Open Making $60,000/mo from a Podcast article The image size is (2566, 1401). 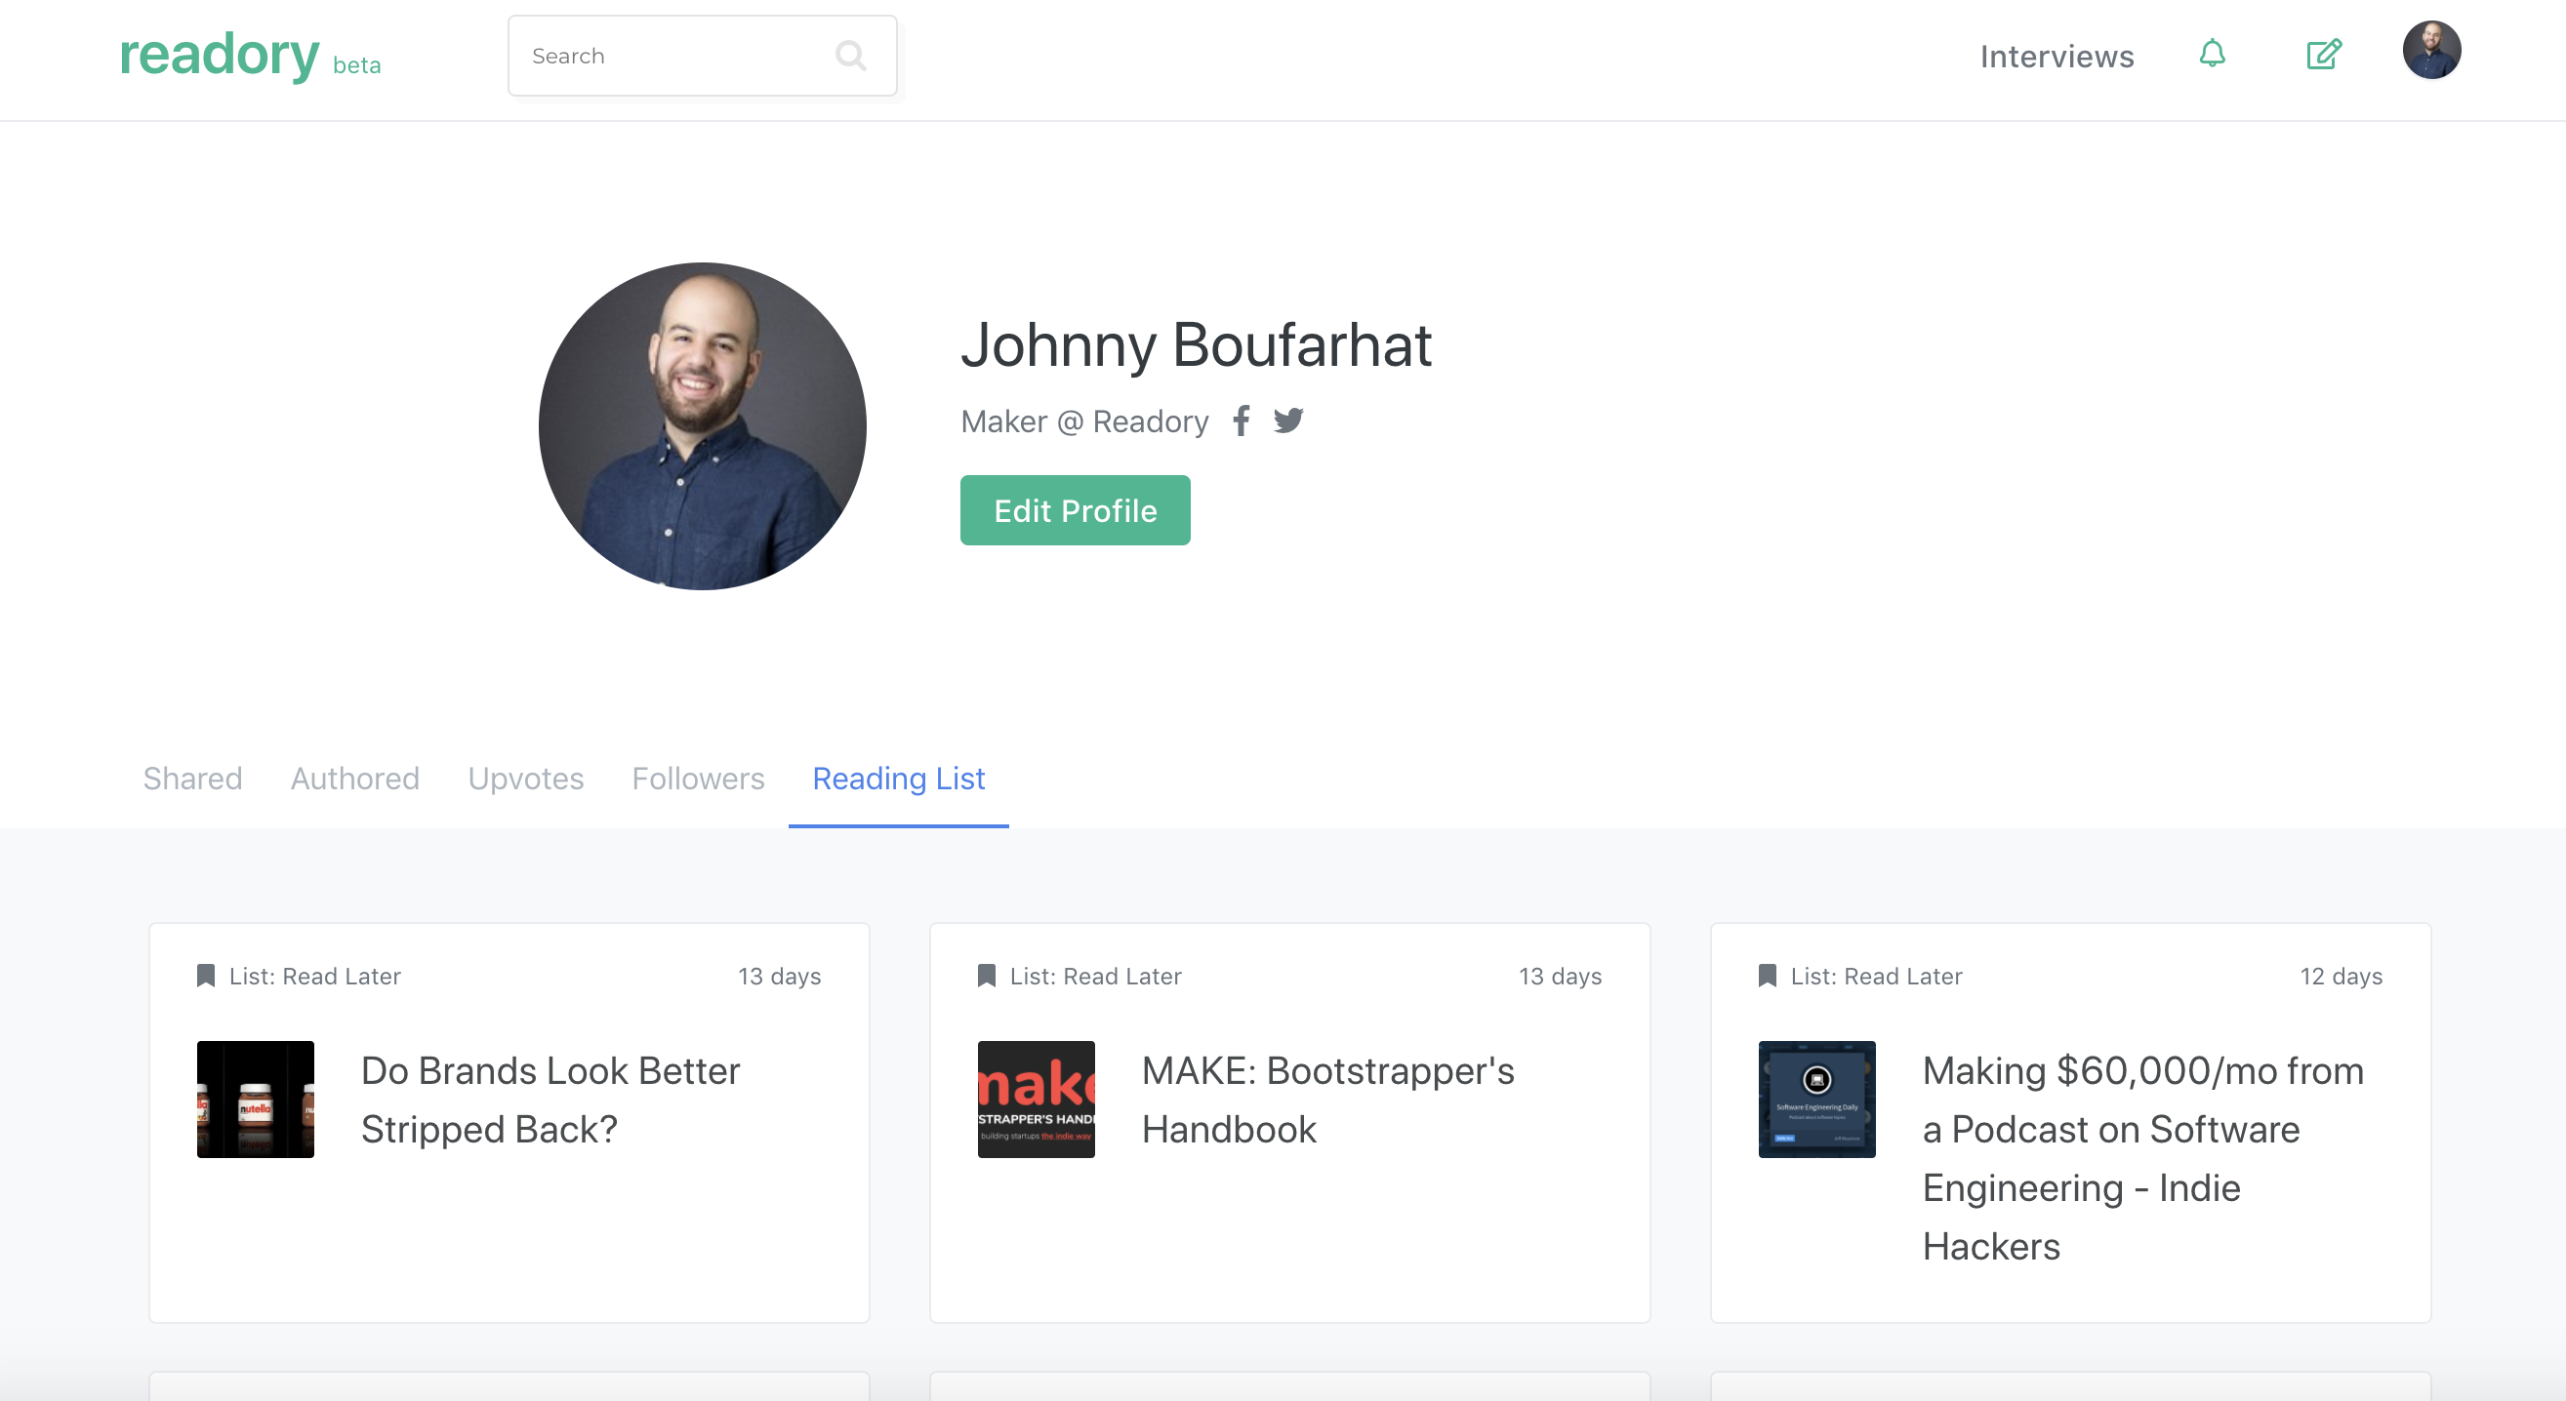[x=2141, y=1158]
